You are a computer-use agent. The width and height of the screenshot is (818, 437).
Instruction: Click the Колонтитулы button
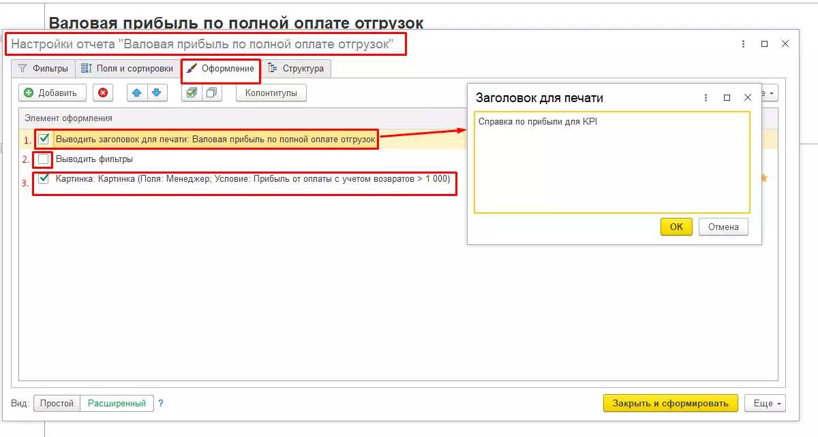click(271, 93)
